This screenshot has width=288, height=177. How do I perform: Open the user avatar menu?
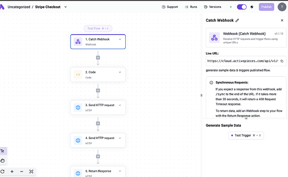click(282, 7)
